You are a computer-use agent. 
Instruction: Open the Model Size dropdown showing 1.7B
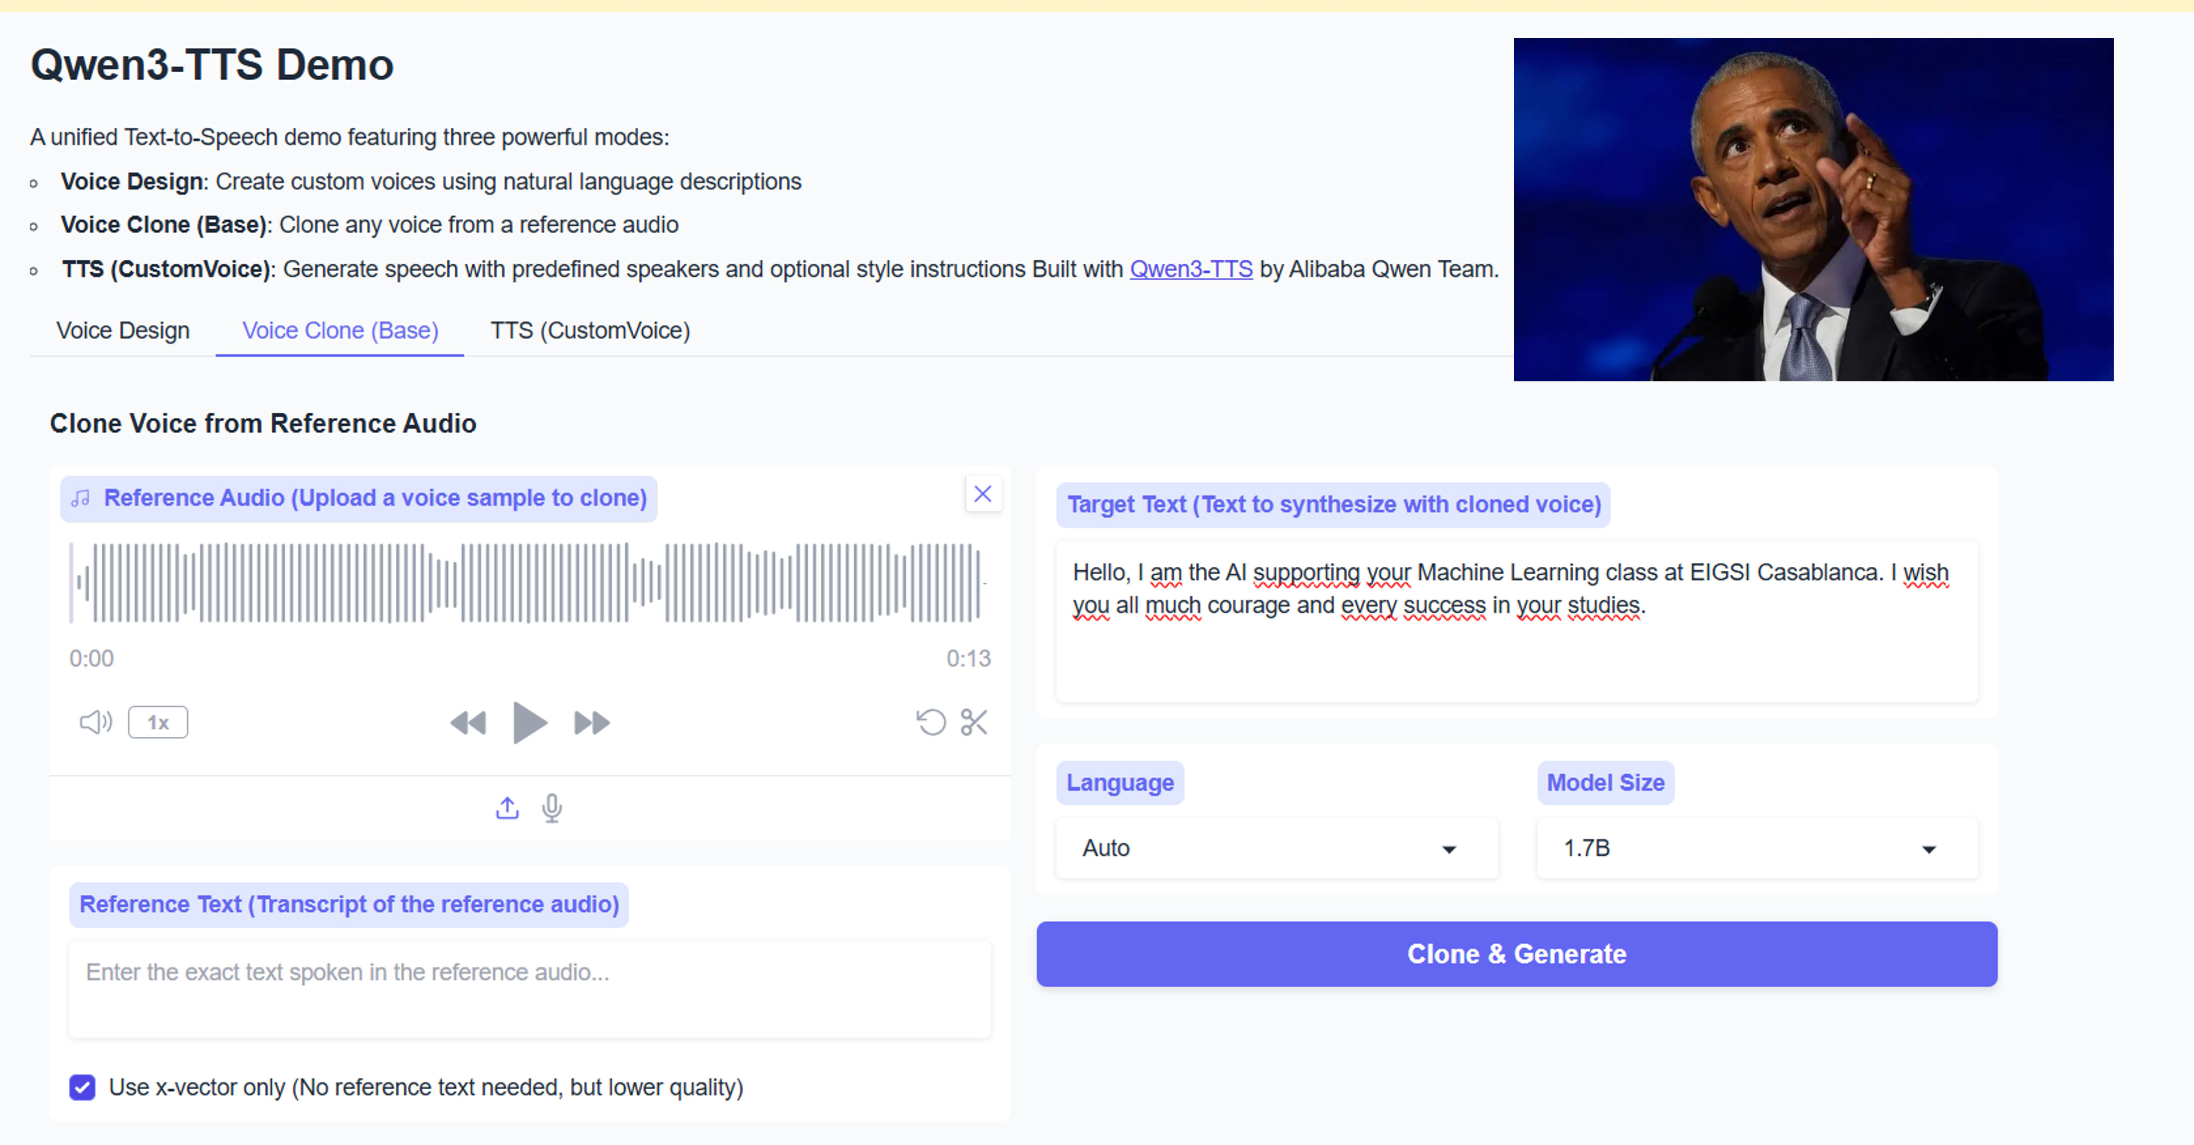[x=1757, y=848]
